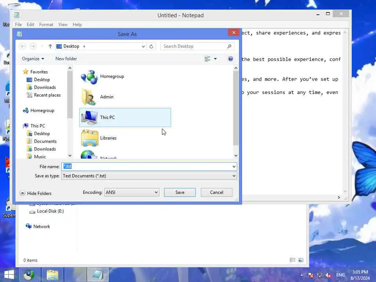Open dialog help question mark icon
The width and height of the screenshot is (376, 282).
coord(231,59)
